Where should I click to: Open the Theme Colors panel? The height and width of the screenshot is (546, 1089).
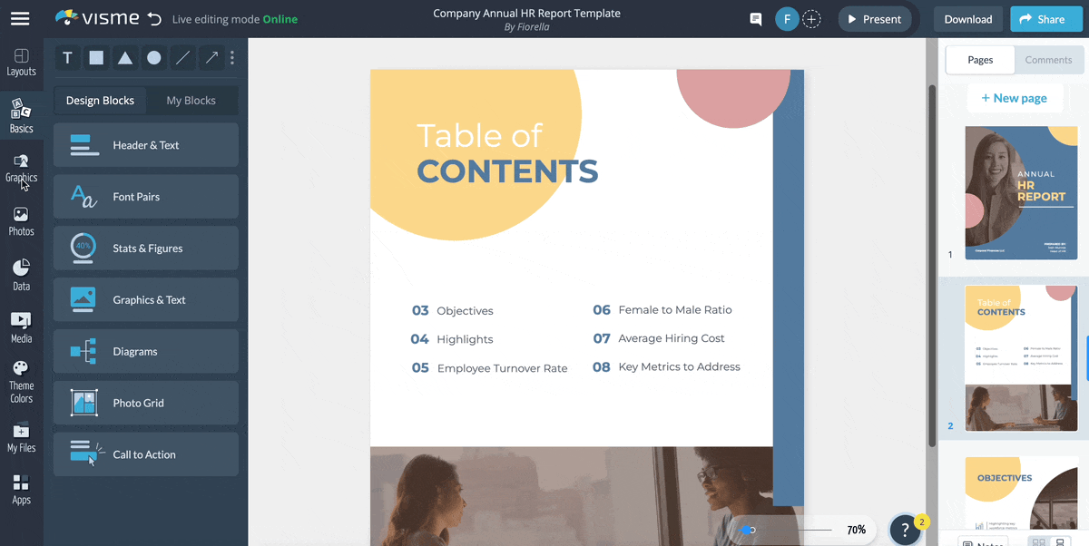tap(21, 381)
